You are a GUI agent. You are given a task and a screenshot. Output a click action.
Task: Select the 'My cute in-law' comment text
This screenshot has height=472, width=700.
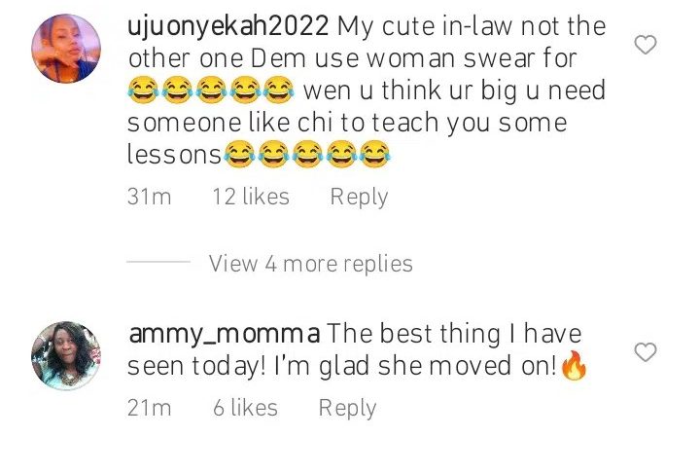(x=367, y=91)
